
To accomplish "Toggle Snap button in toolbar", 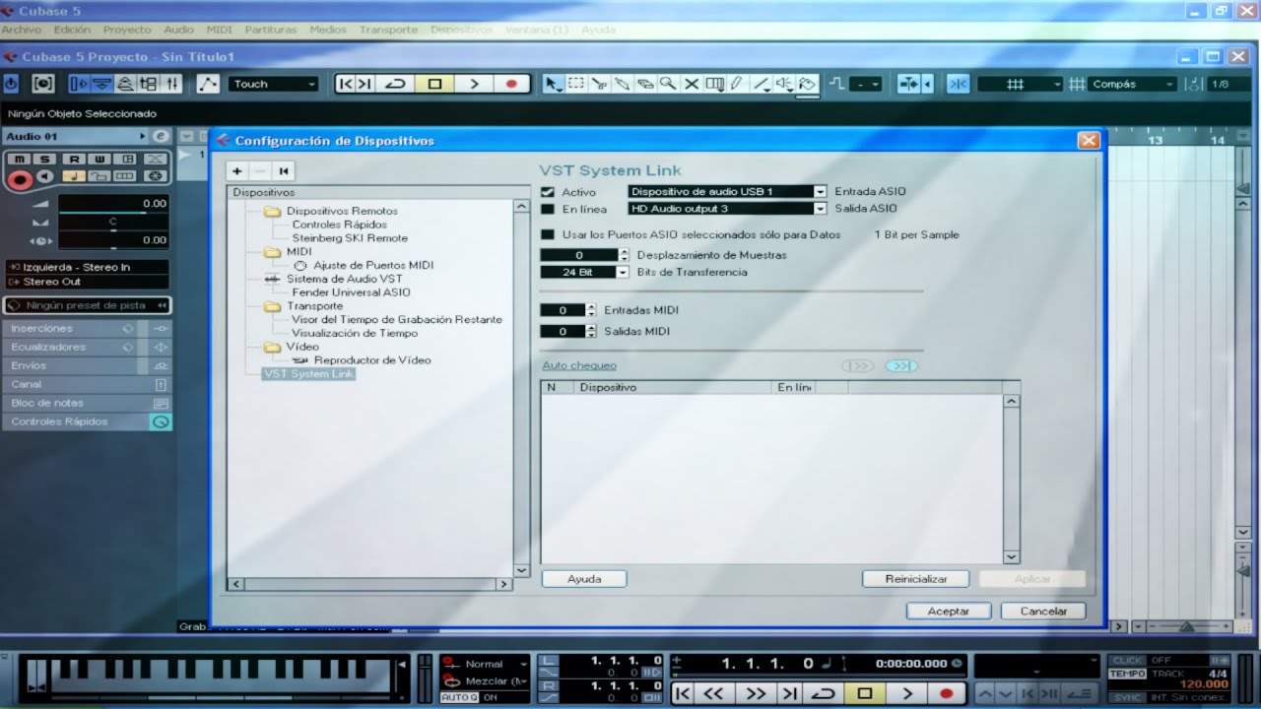I will pyautogui.click(x=958, y=84).
